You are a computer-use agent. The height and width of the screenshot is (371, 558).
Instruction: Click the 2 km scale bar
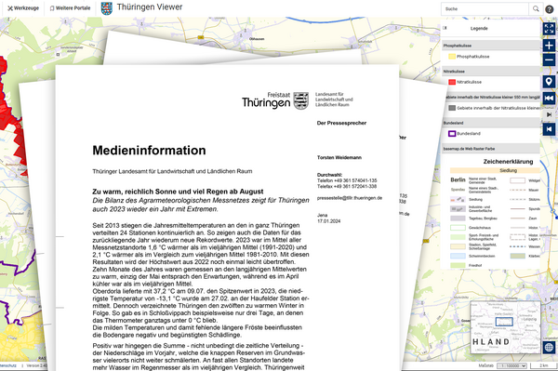pyautogui.click(x=543, y=365)
